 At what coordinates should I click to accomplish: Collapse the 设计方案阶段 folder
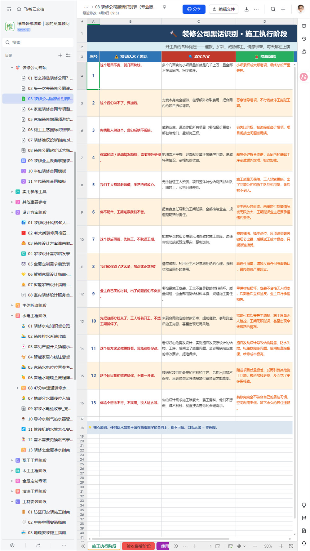(12, 212)
